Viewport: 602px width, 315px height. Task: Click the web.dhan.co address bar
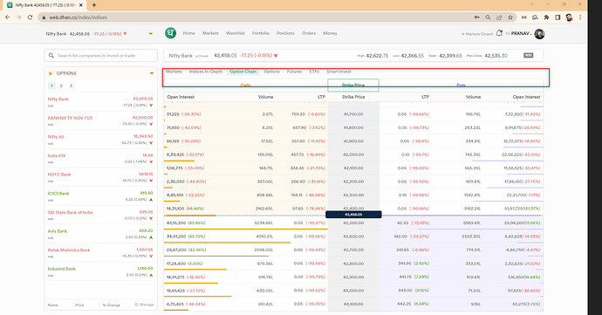(253, 17)
